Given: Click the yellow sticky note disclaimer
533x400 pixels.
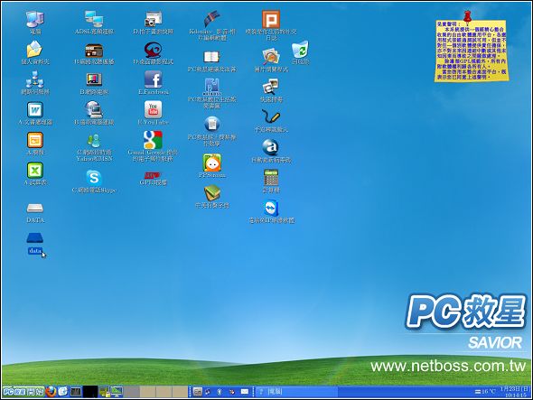Looking at the screenshot, I should pos(472,51).
